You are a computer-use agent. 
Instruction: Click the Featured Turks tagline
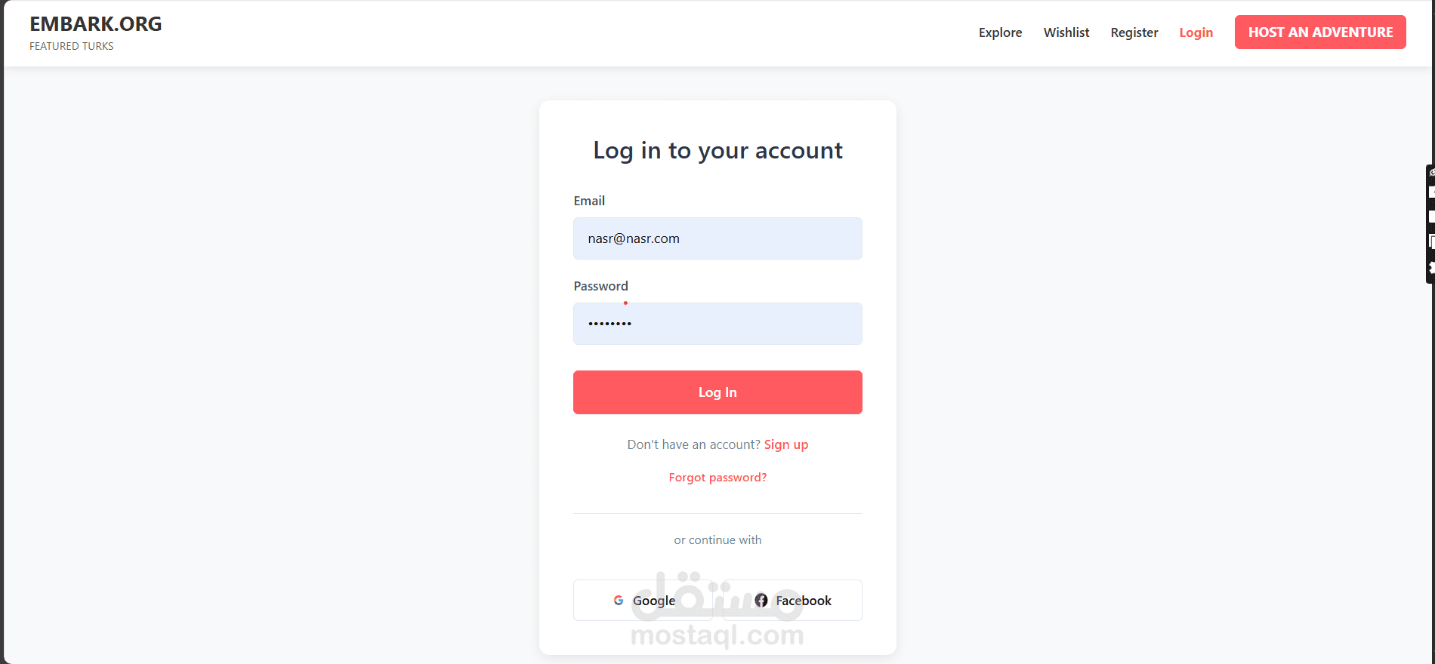pyautogui.click(x=72, y=46)
